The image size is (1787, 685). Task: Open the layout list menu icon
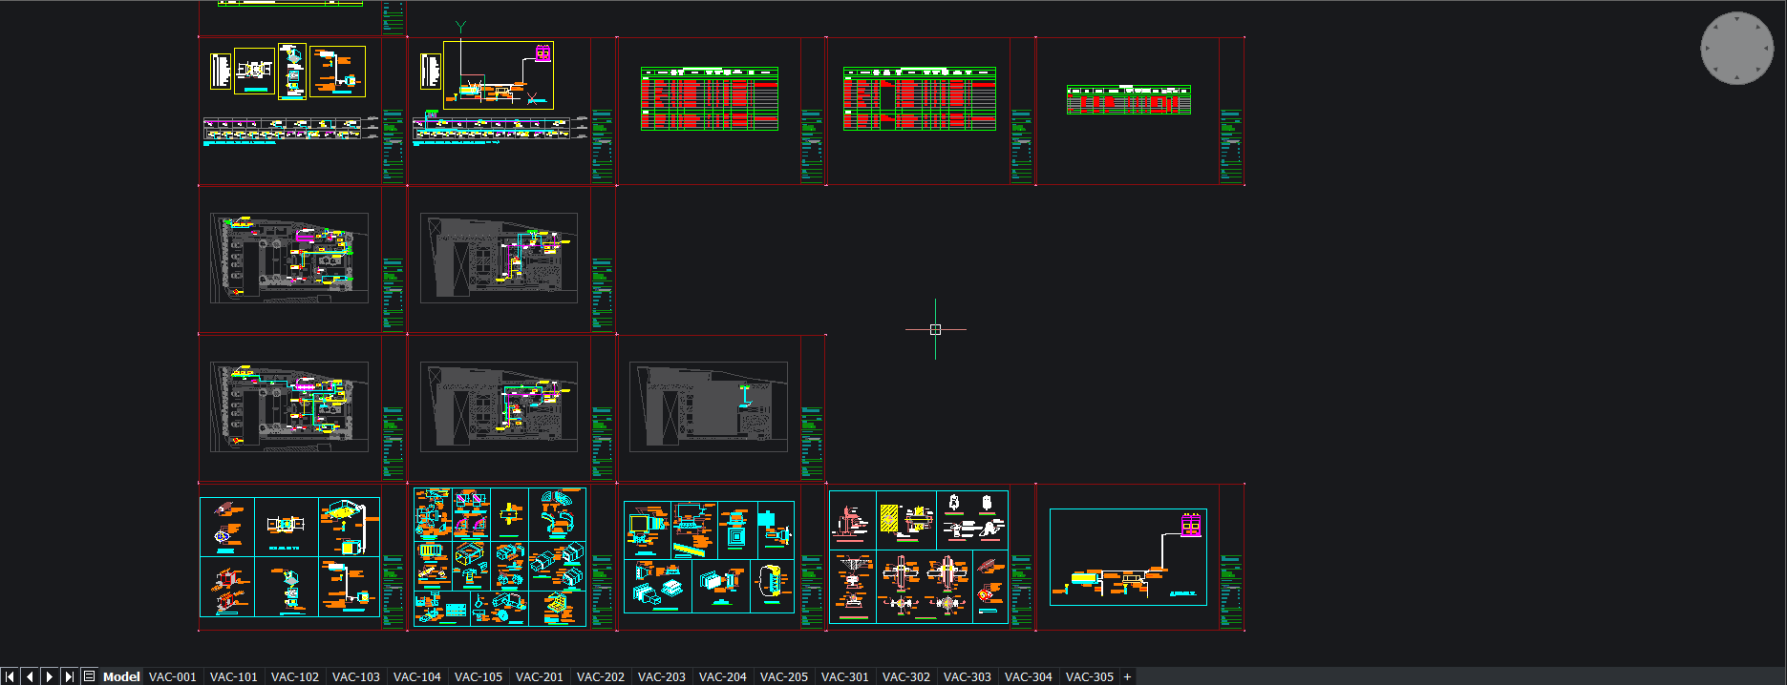[x=89, y=676]
